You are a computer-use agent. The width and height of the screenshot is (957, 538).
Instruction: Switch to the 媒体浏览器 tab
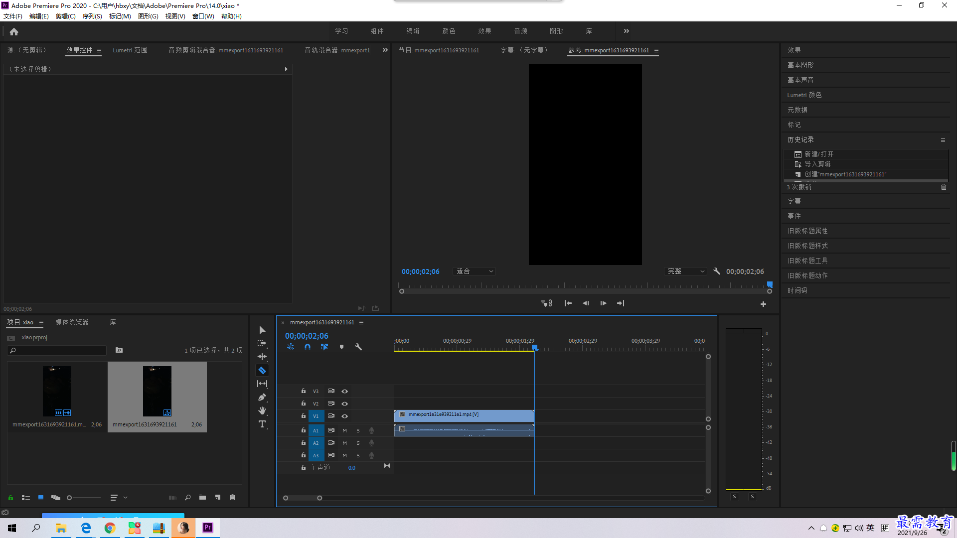pyautogui.click(x=72, y=322)
